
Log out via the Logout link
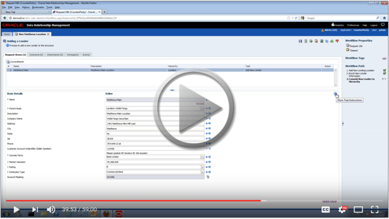point(374,25)
